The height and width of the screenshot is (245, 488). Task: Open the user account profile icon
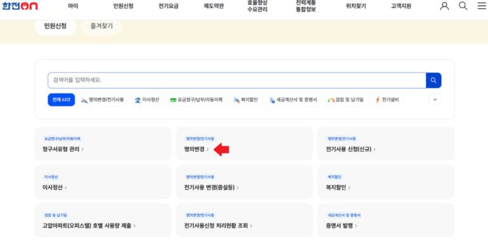click(444, 6)
